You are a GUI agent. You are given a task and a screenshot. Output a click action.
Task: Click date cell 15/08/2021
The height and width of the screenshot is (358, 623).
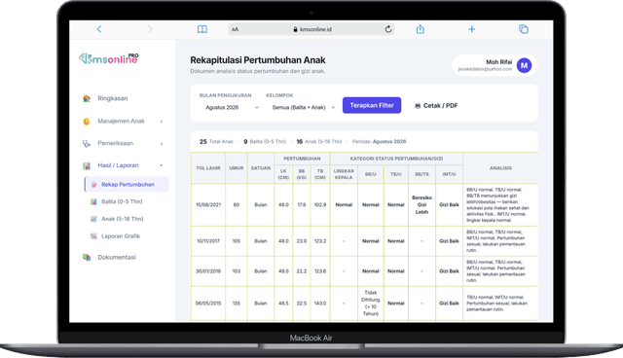(208, 205)
